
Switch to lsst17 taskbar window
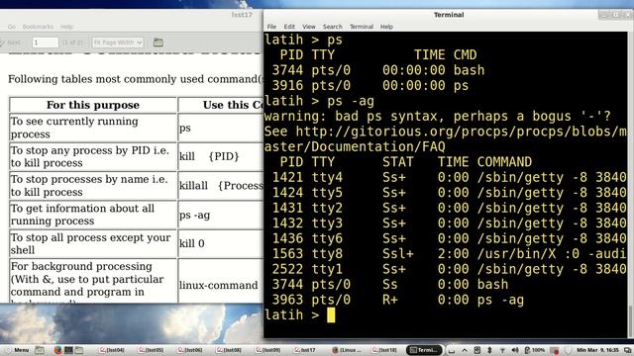pyautogui.click(x=305, y=350)
